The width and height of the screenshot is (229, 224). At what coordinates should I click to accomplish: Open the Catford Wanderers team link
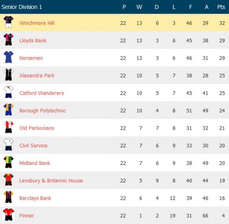tap(42, 93)
